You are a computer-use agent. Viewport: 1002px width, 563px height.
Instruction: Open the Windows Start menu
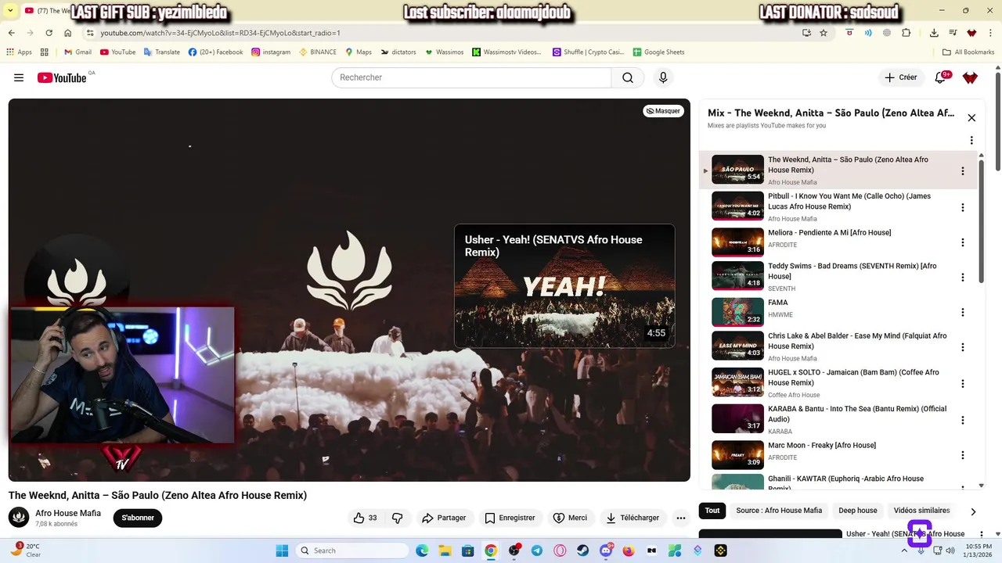[283, 550]
